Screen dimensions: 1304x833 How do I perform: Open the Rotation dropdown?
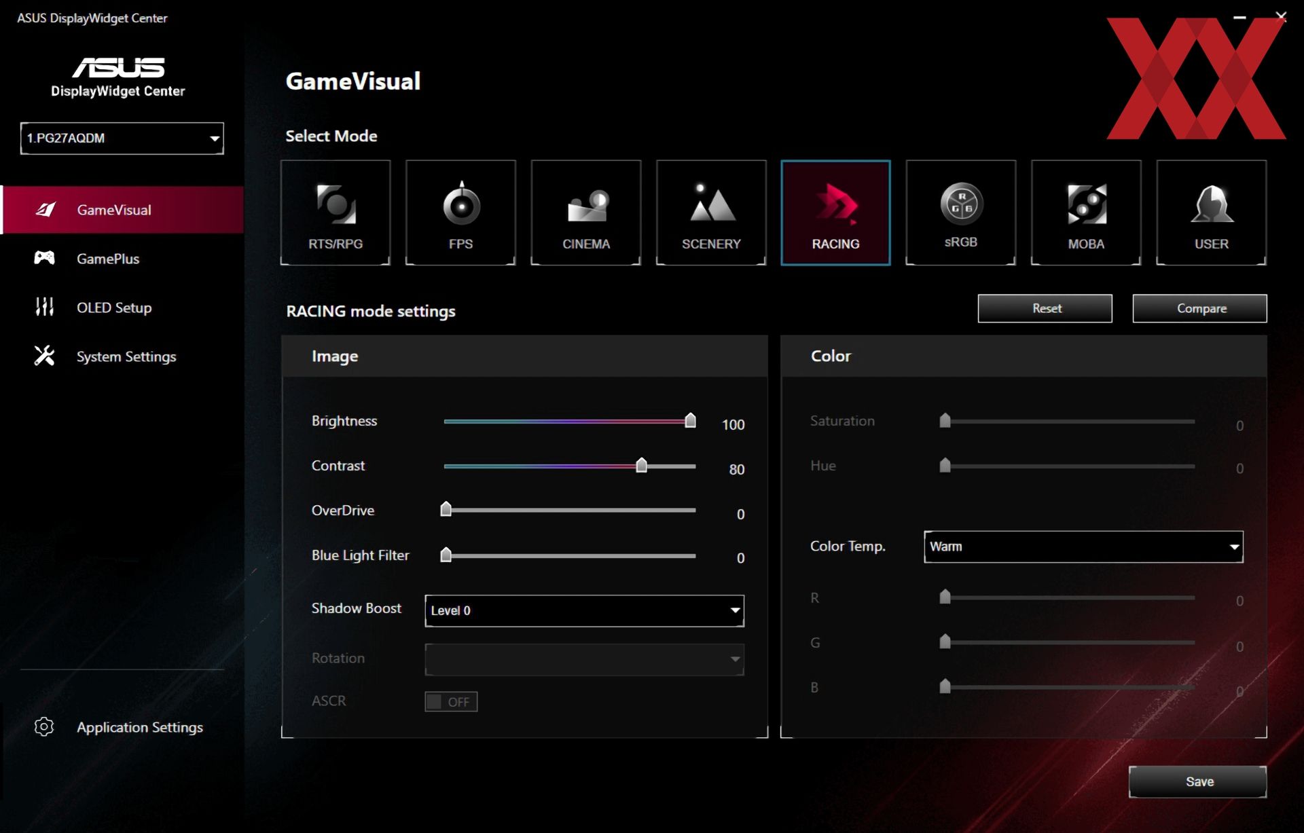tap(584, 659)
